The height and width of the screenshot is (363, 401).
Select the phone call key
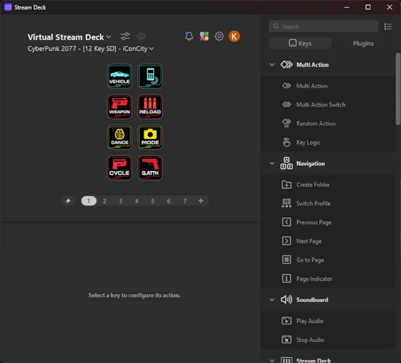point(150,76)
